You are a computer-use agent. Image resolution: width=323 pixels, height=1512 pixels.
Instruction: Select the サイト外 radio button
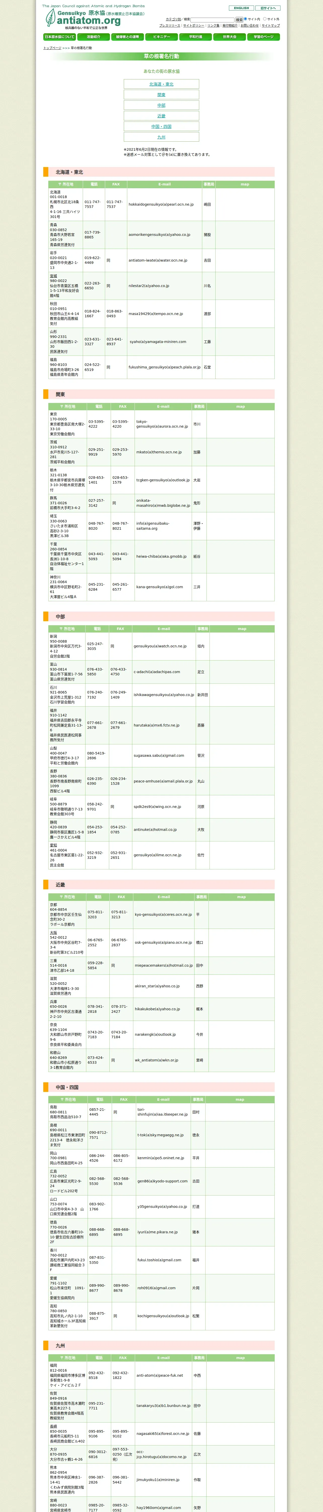pos(264,19)
